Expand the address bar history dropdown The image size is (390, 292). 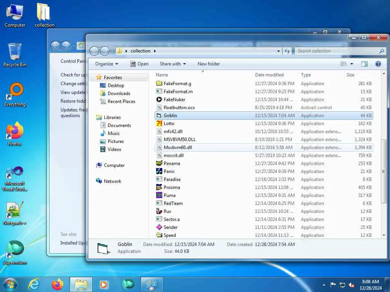(x=278, y=51)
